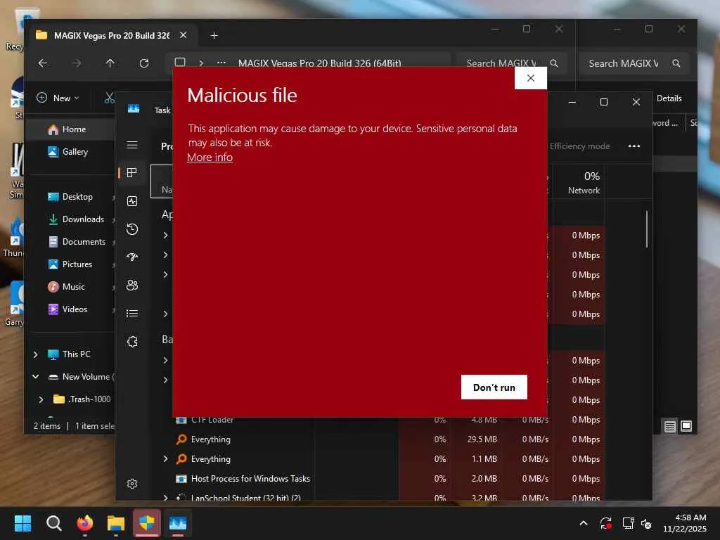Open the New dropdown in File Explorer
This screenshot has height=540, width=720.
click(x=58, y=98)
